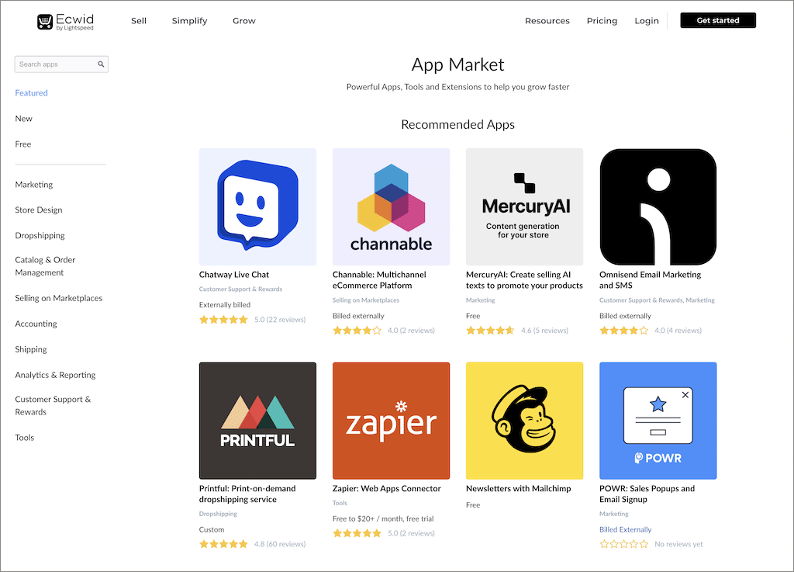794x572 pixels.
Task: Click the Printful star rating
Action: click(x=223, y=545)
